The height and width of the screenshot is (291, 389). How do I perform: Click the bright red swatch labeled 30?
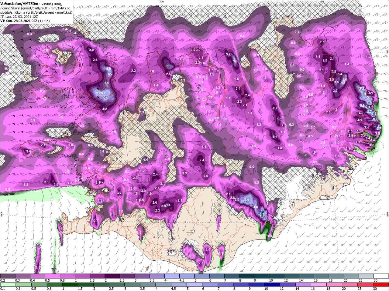pos(381,285)
